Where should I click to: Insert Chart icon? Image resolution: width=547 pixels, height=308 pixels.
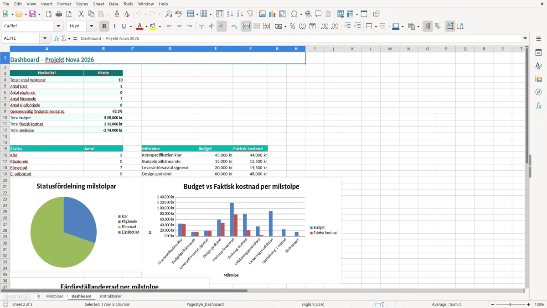(273, 14)
